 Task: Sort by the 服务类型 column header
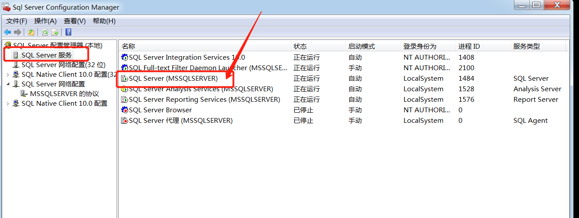pos(538,46)
